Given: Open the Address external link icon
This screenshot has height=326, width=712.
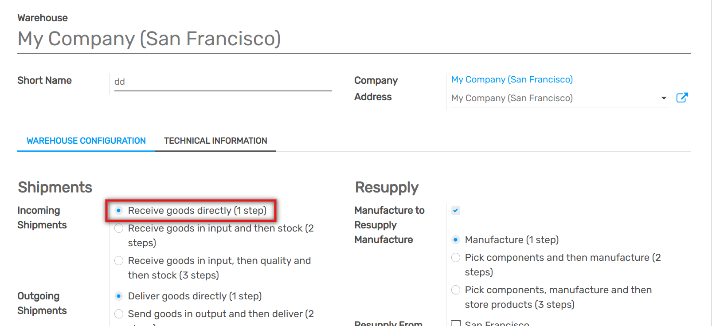Looking at the screenshot, I should [682, 98].
